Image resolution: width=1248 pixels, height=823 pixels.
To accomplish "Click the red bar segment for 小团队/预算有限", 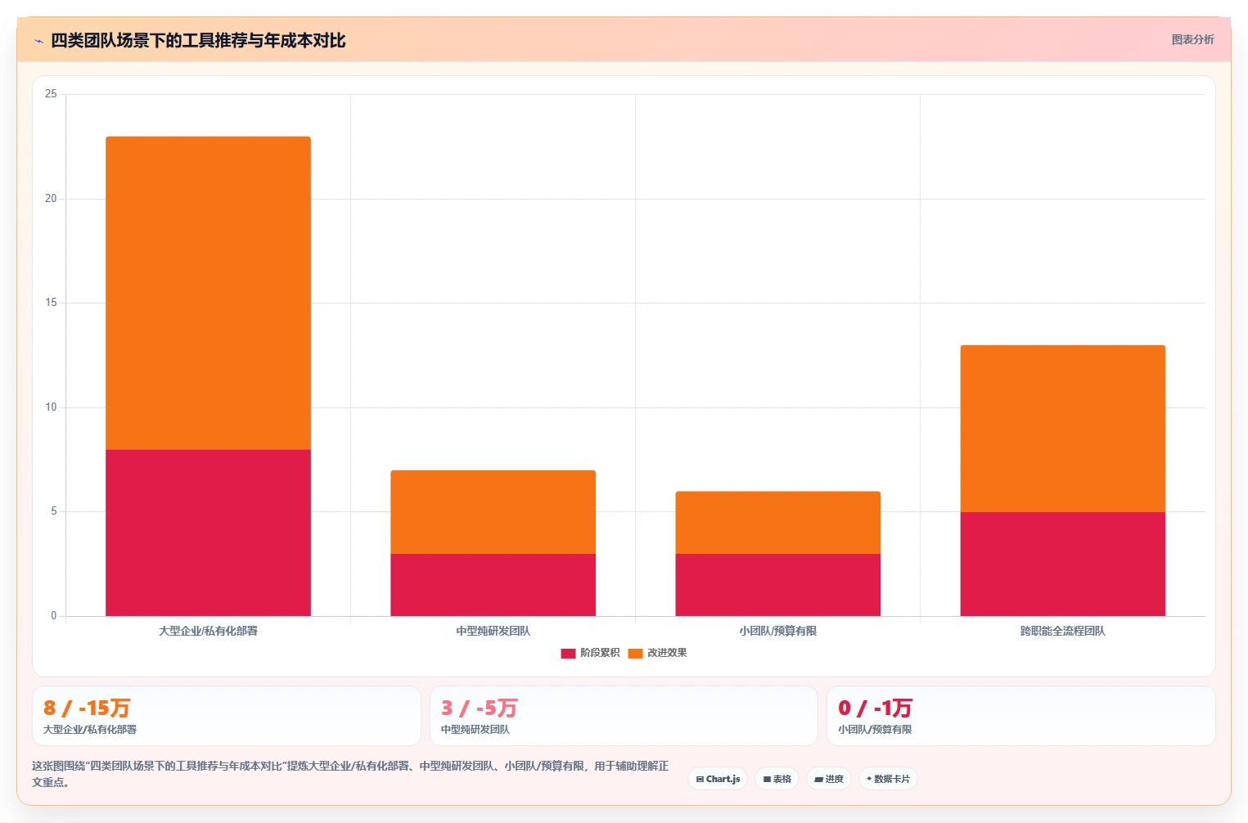I will pos(777,585).
